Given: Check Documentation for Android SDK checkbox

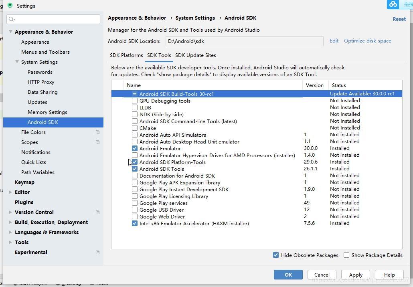Looking at the screenshot, I should point(135,176).
